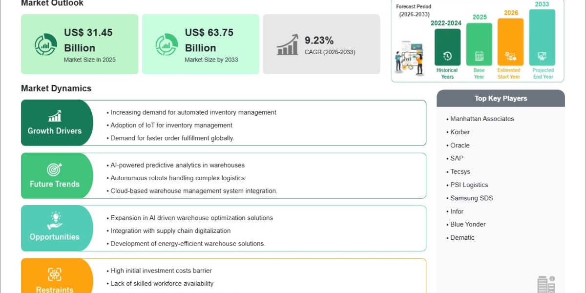The height and width of the screenshot is (293, 586).
Task: Click the US$ 31.45 Billion value
Action: pyautogui.click(x=88, y=40)
